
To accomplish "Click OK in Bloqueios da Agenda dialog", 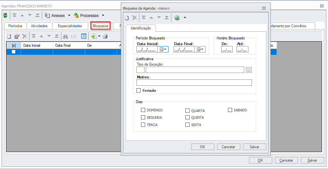I will click(x=202, y=147).
